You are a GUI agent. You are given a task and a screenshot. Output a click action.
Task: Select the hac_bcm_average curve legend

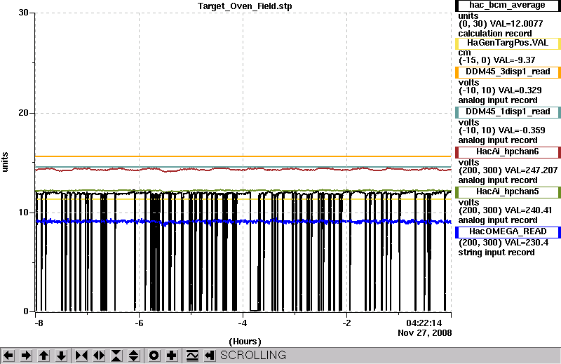pyautogui.click(x=507, y=6)
